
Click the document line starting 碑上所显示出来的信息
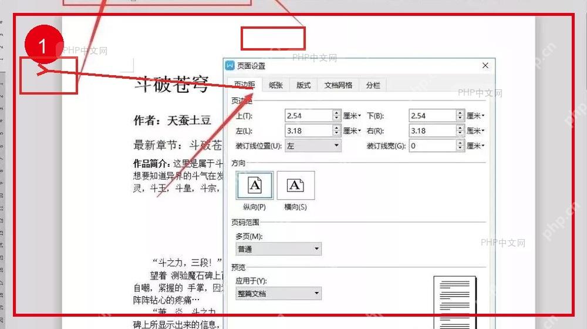click(176, 324)
